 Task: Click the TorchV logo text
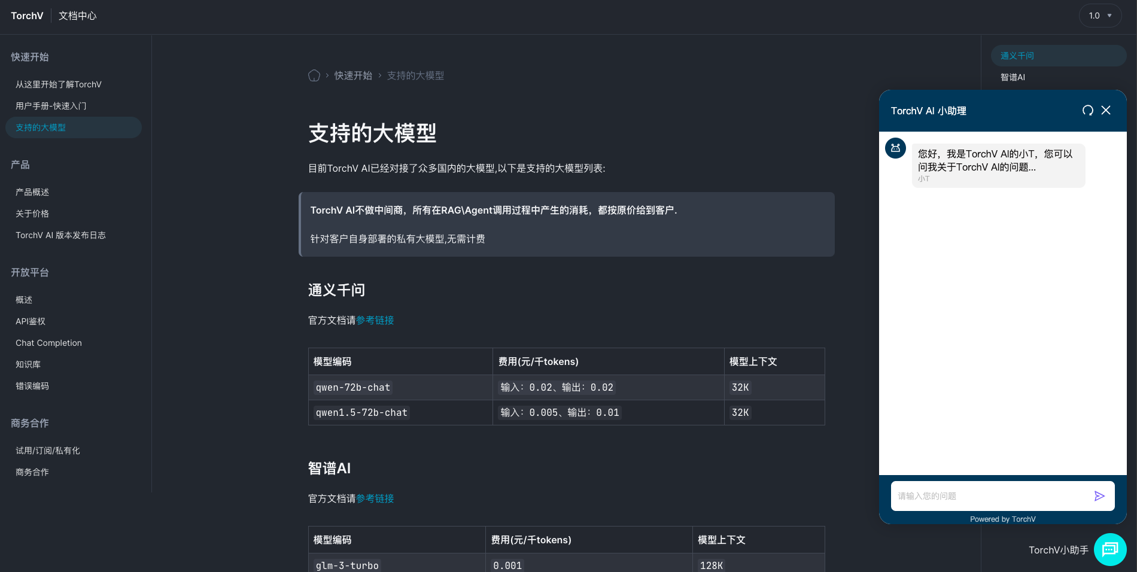(x=27, y=16)
